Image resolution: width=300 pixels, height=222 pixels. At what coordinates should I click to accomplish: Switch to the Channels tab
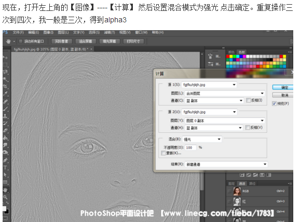pyautogui.click(x=242, y=184)
